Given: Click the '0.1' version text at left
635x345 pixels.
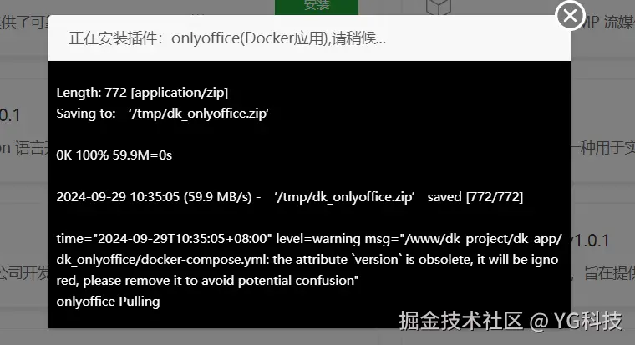Looking at the screenshot, I should pos(10,116).
